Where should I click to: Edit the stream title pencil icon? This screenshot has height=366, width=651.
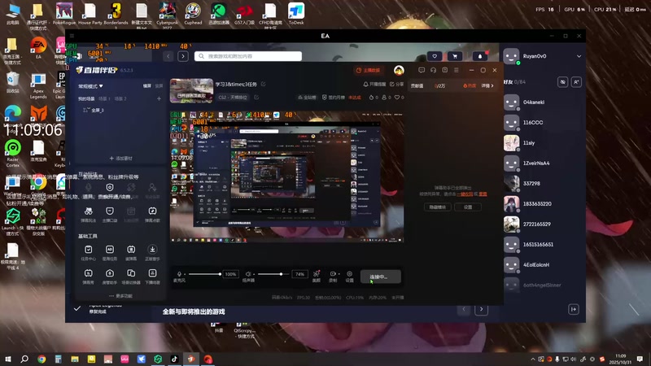coord(263,85)
